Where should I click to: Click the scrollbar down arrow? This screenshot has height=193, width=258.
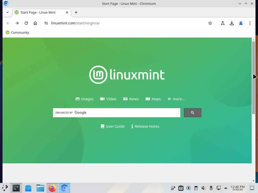[x=253, y=181]
